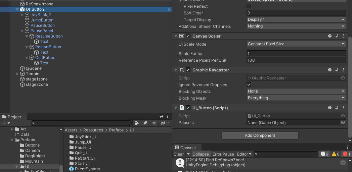Click the favorites star icon in Project
The height and width of the screenshot is (172, 352).
(x=154, y=123)
